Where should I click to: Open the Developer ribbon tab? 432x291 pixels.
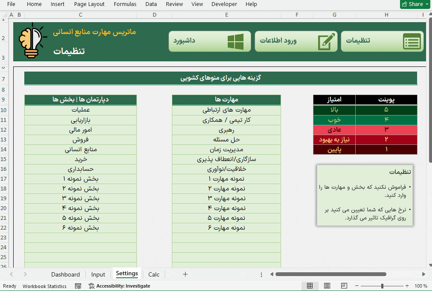224,4
